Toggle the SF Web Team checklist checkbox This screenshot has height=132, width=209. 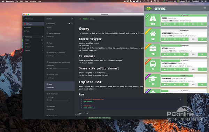click(x=47, y=100)
